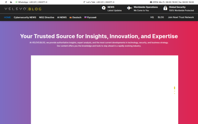Open Cybersecurity NEWS menu item
The height and width of the screenshot is (124, 198).
tap(25, 17)
